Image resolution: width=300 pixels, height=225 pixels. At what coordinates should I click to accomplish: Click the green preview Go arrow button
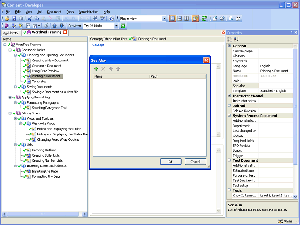[123, 26]
